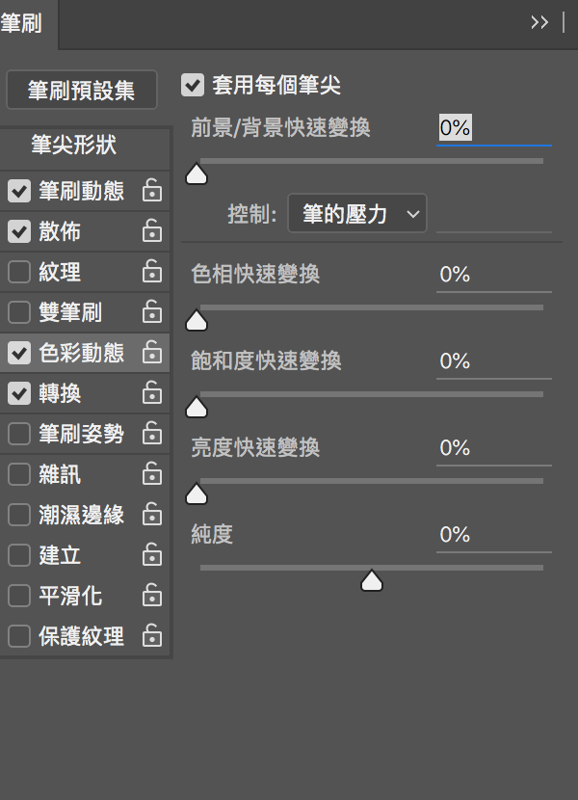
Task: Select the 筆刷姿勢 option label
Action: point(82,434)
